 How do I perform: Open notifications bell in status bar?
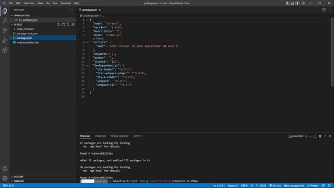pyautogui.click(x=329, y=186)
